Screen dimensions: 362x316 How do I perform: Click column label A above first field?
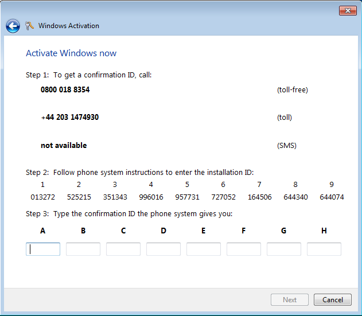[42, 231]
